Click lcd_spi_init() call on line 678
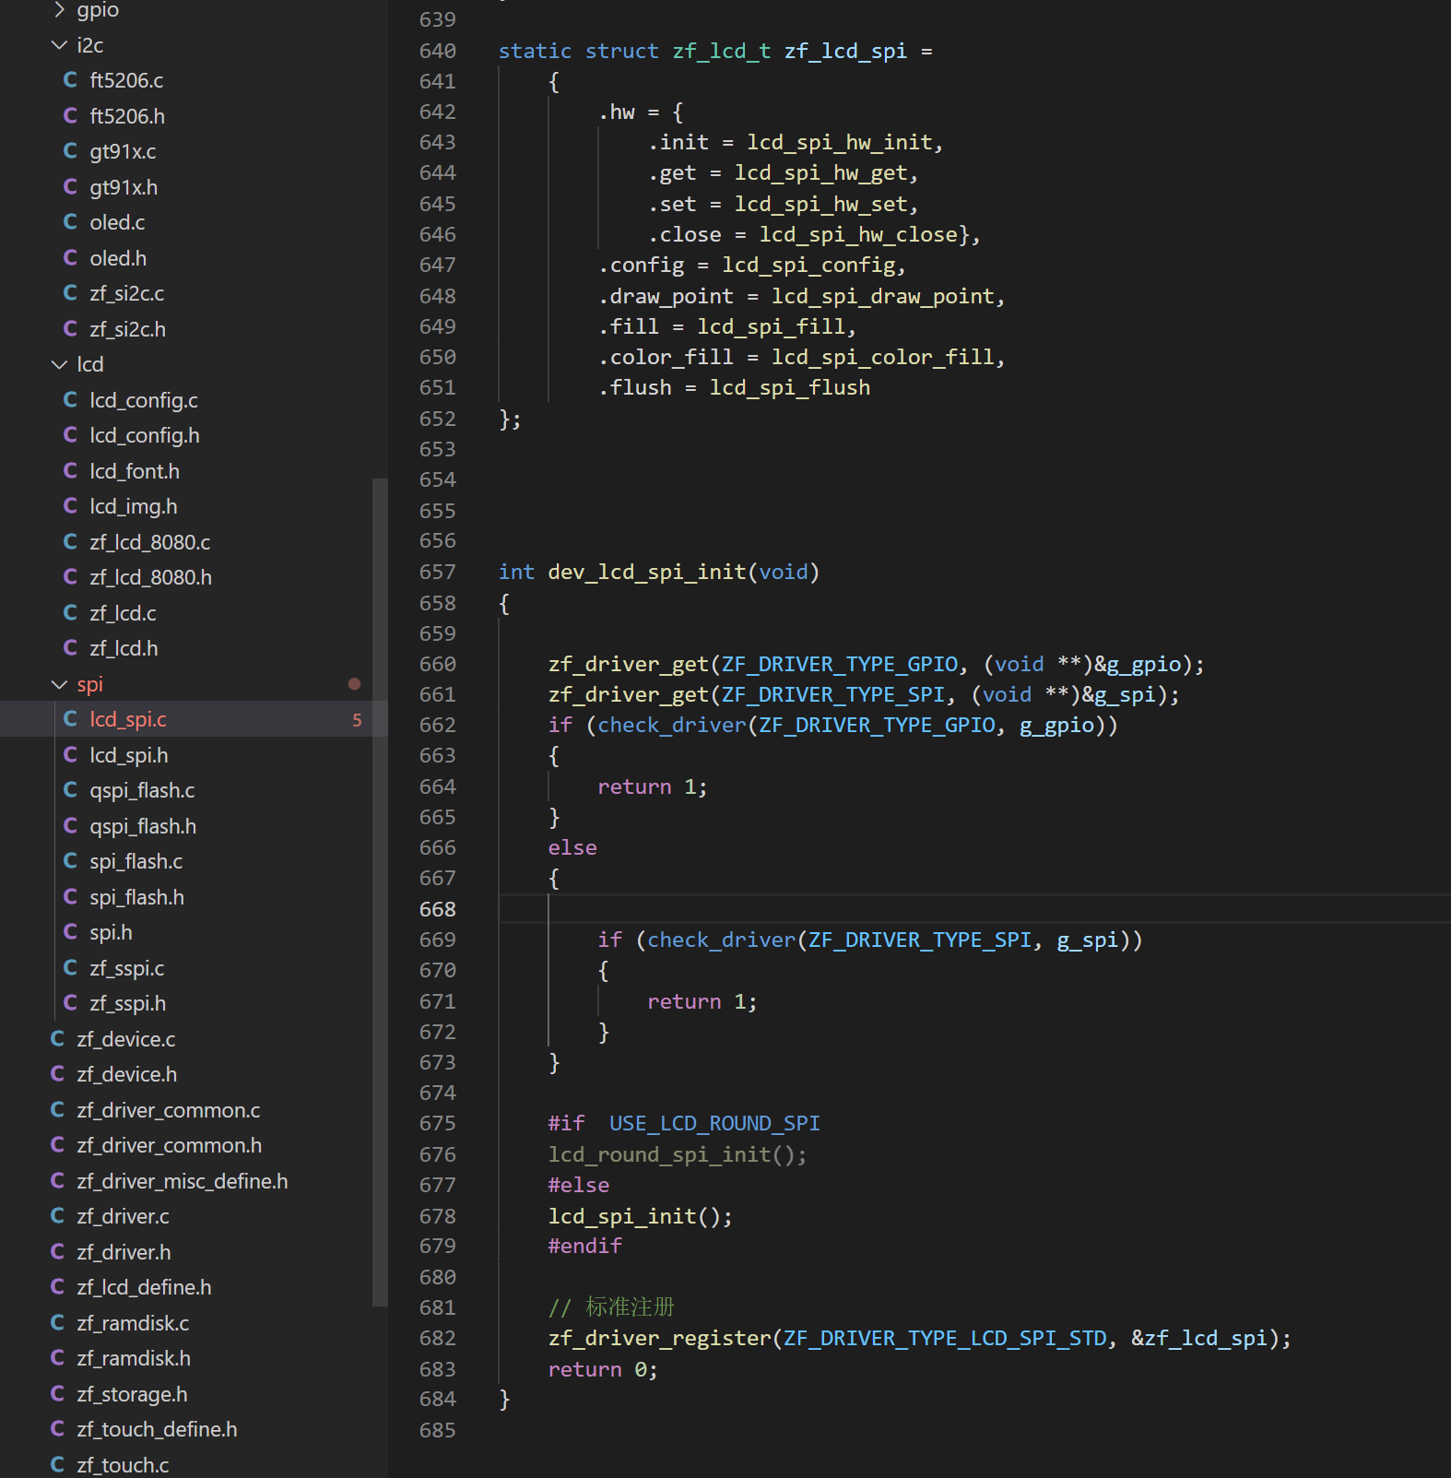 [640, 1216]
